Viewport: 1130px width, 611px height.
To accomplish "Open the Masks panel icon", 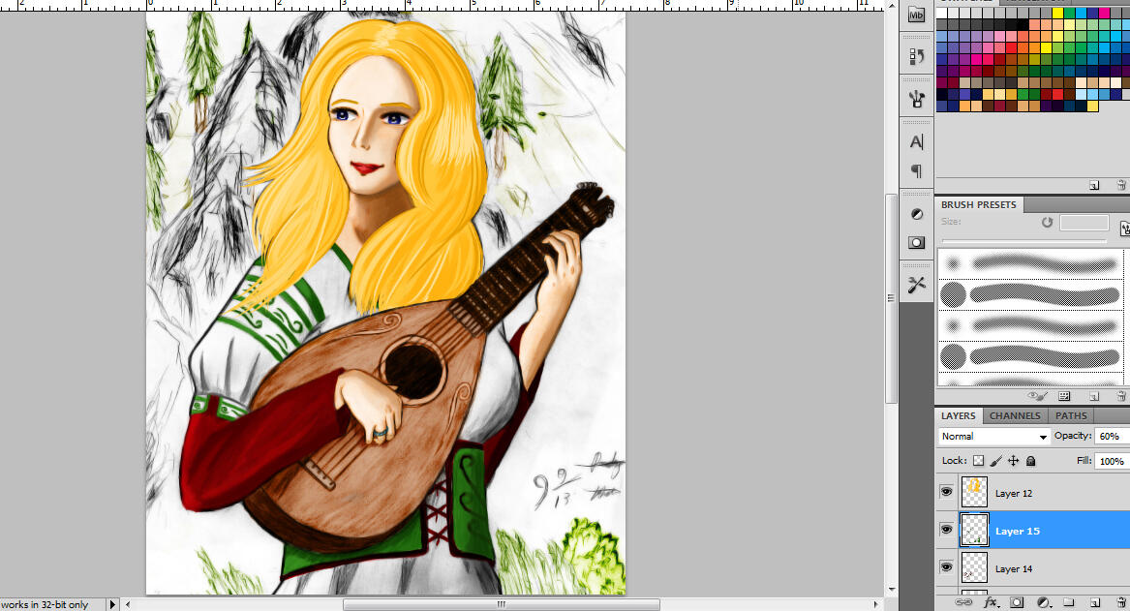I will tap(916, 242).
